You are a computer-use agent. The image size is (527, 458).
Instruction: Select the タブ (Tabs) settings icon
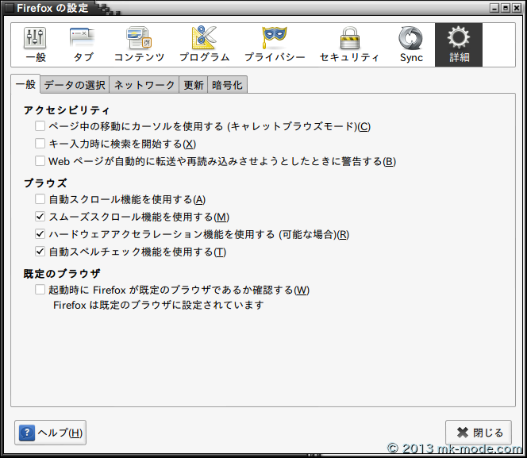[83, 44]
